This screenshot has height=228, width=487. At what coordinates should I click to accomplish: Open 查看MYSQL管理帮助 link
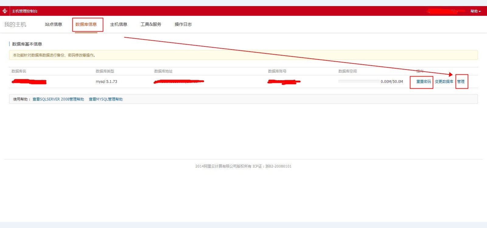[106, 99]
